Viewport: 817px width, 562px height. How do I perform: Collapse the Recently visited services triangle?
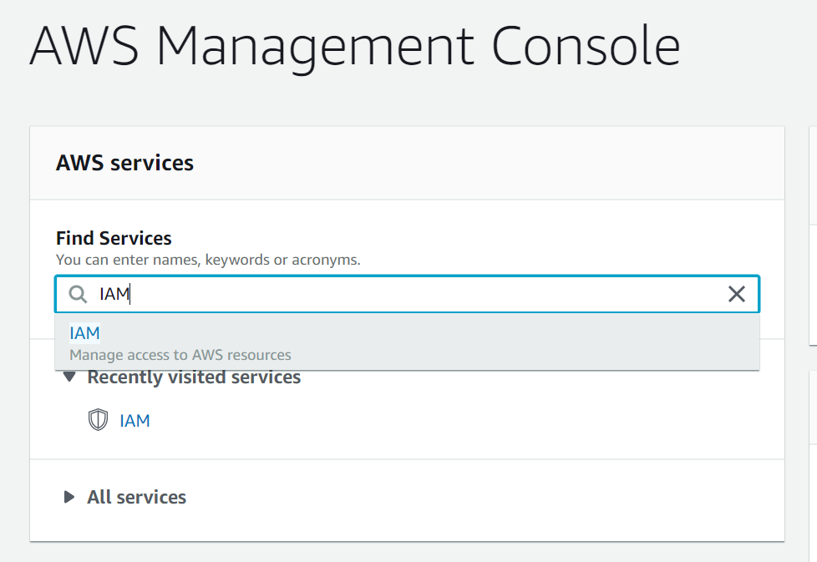(x=69, y=377)
